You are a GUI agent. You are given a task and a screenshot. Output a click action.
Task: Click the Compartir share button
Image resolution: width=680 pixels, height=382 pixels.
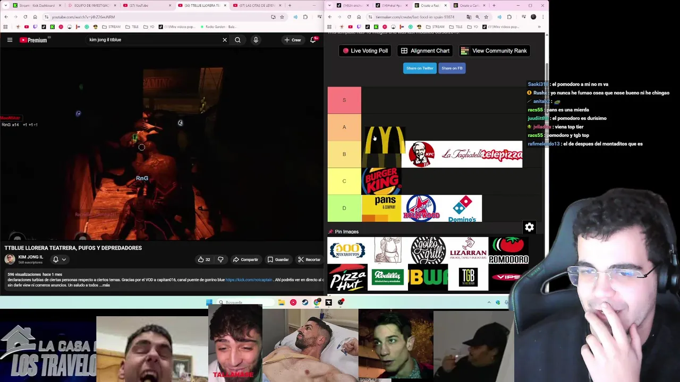[246, 259]
